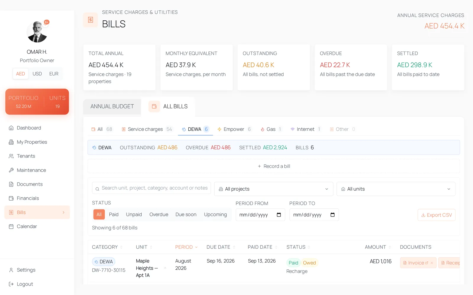Filter status by Upcoming
Screen dimensions: 473x295
click(x=216, y=214)
